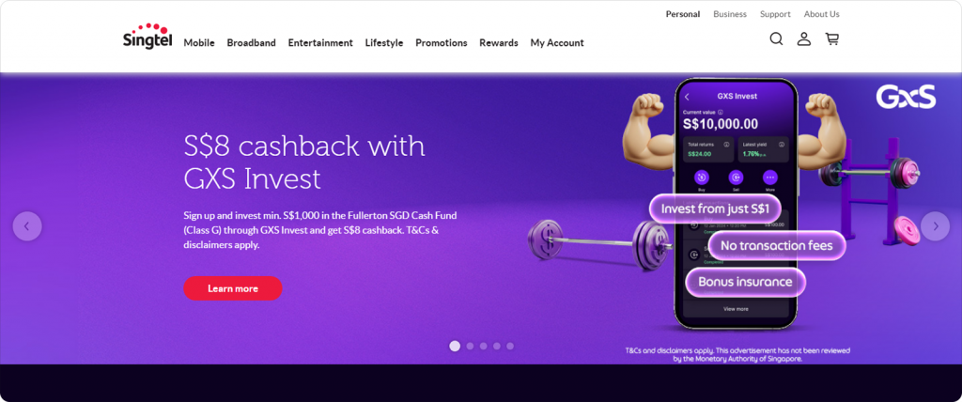Open the user account profile icon

804,39
